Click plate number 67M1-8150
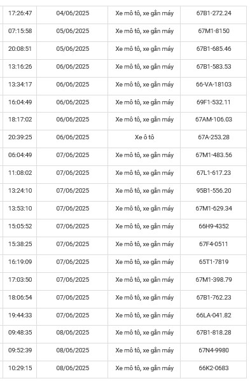This screenshot has width=250, height=381. click(214, 31)
